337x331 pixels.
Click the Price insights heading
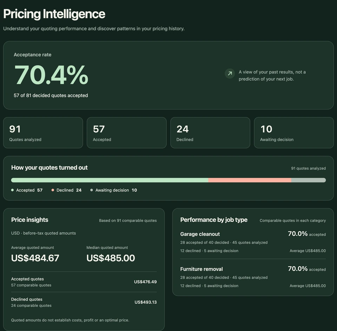[29, 220]
